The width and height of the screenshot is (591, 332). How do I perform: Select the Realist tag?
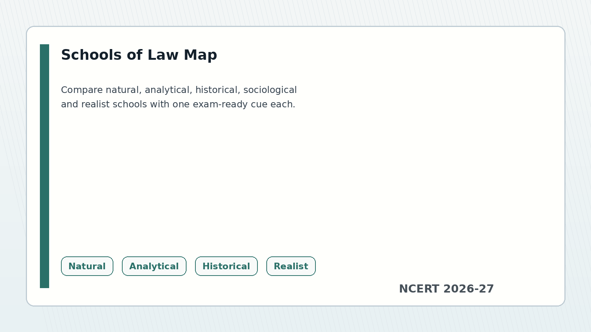coord(291,266)
